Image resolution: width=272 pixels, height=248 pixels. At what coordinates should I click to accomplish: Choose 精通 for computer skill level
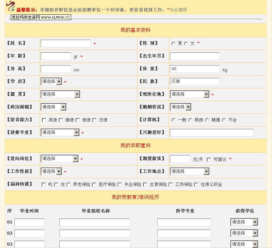coord(207,120)
